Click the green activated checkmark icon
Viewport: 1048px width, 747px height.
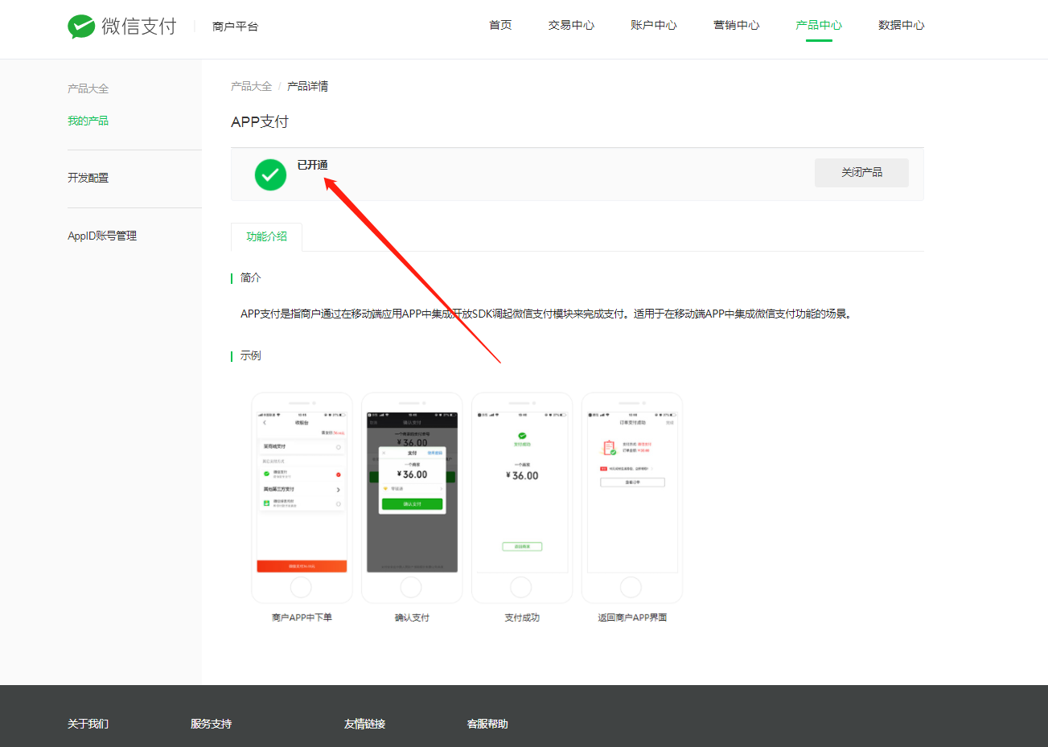270,174
